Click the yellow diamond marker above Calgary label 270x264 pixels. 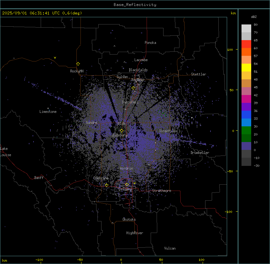pos(127,185)
